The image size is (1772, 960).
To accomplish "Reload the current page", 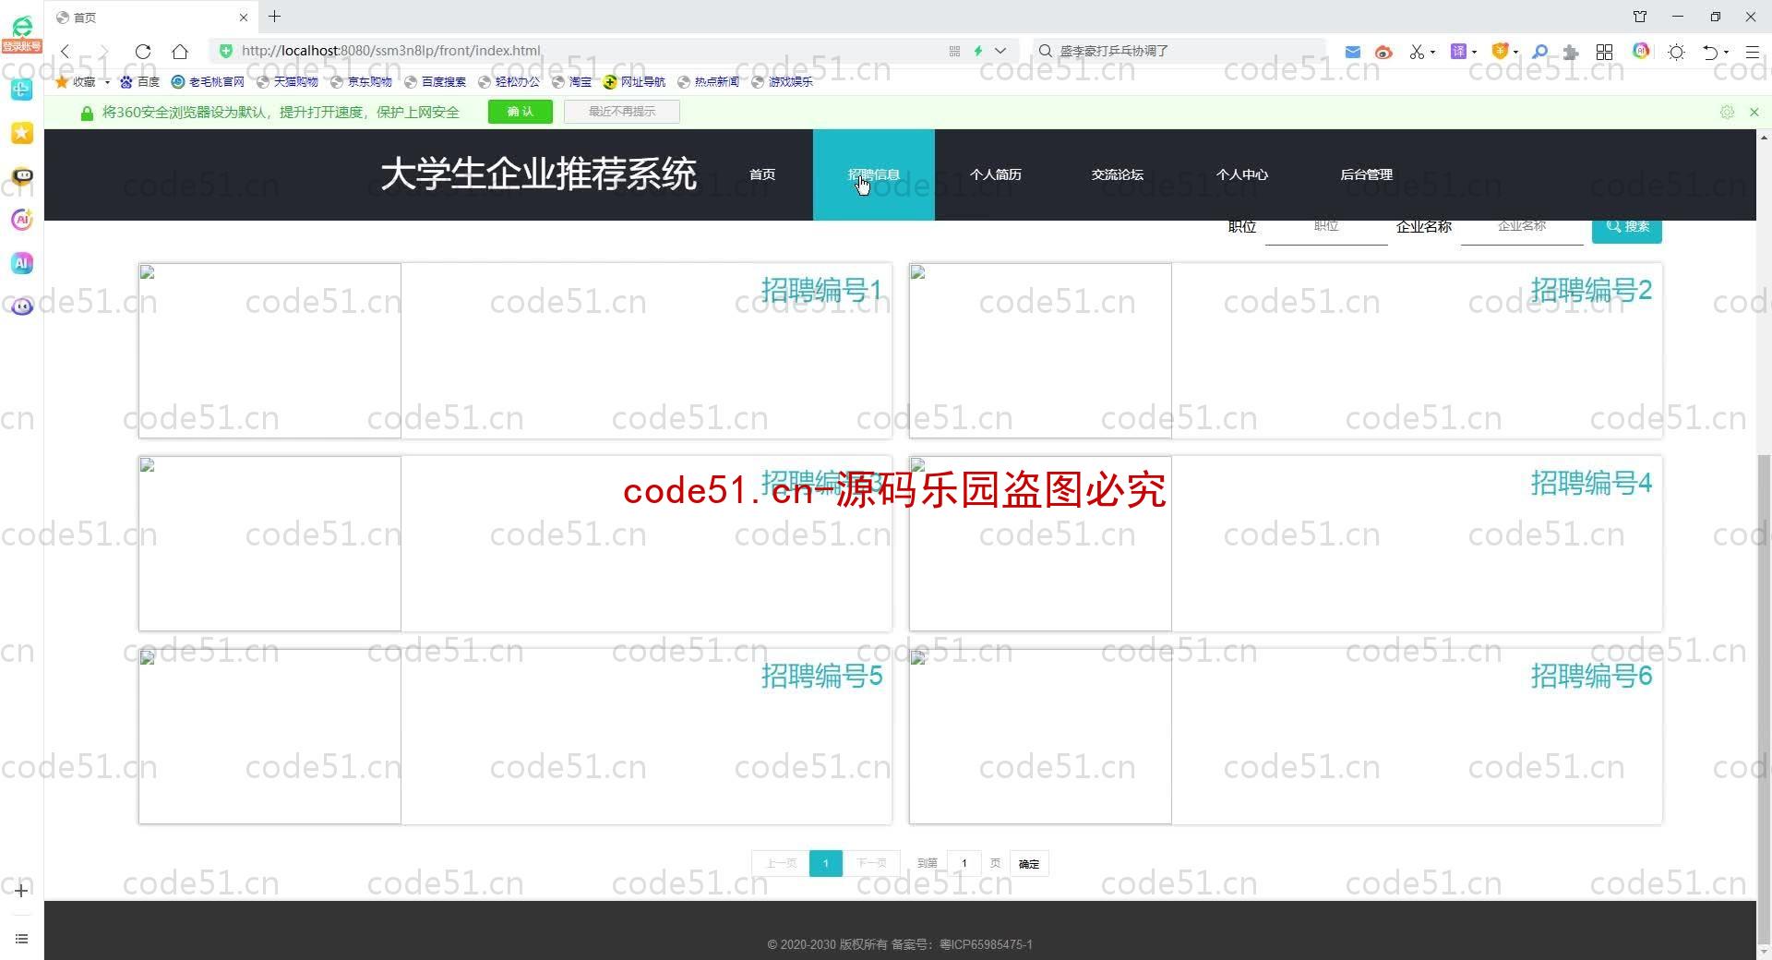I will [142, 52].
